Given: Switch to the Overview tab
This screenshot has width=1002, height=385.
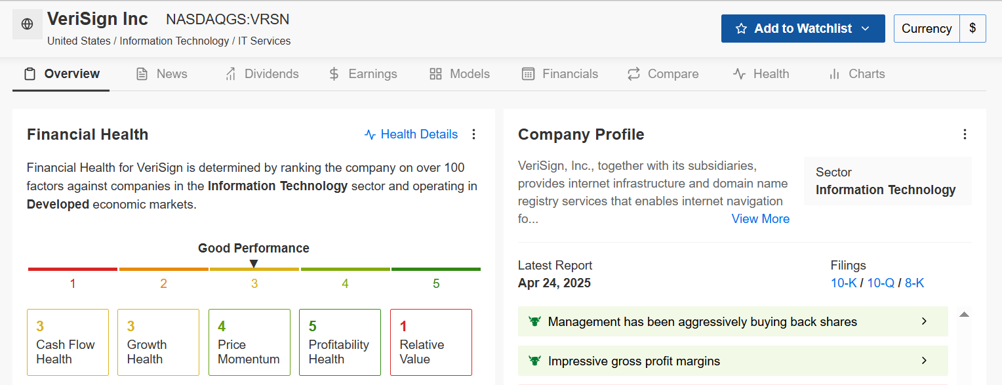Looking at the screenshot, I should tap(61, 74).
